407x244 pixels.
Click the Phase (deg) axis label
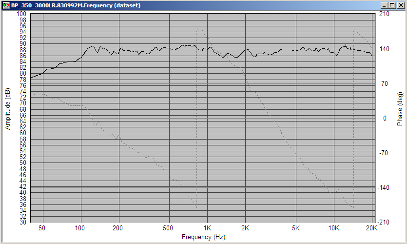point(400,109)
